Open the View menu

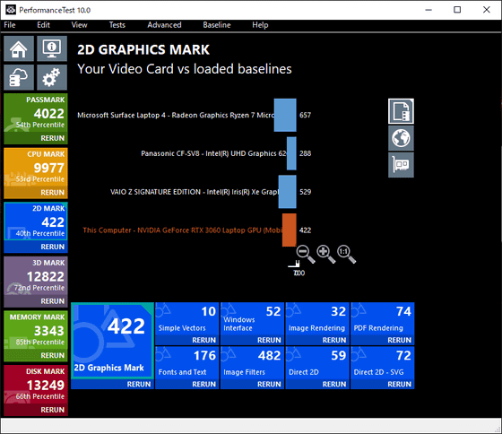pyautogui.click(x=79, y=25)
